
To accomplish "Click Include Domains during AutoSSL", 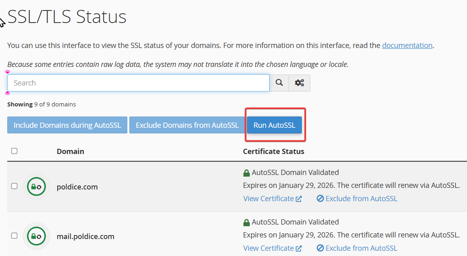I will coord(67,125).
